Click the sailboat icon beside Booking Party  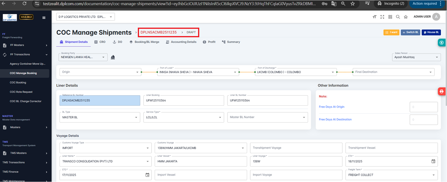pos(113,57)
